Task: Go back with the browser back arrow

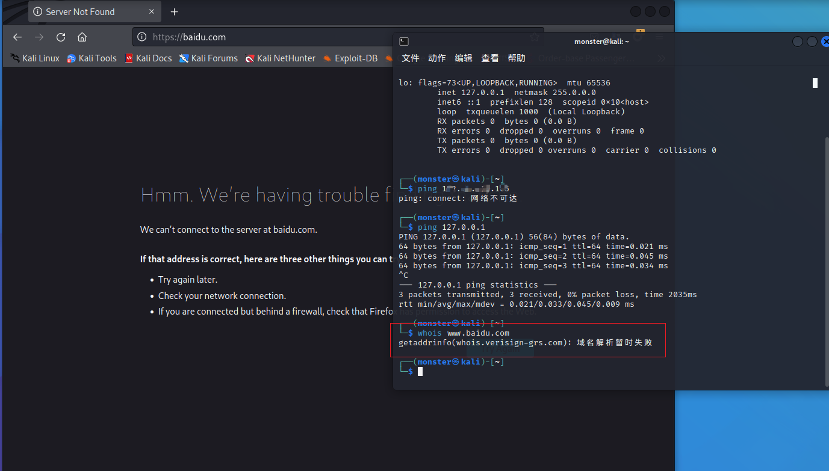Action: click(17, 37)
